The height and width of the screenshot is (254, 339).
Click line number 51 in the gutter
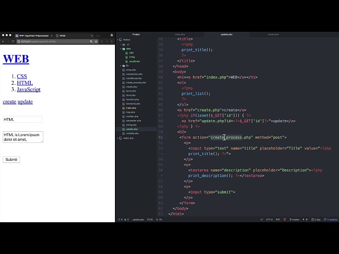tap(160, 138)
